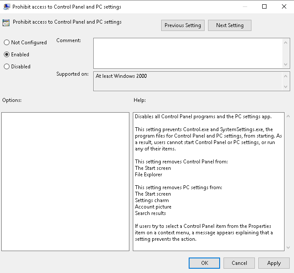
Task: Click the Supported on scroll down arrow
Action: [x=286, y=87]
